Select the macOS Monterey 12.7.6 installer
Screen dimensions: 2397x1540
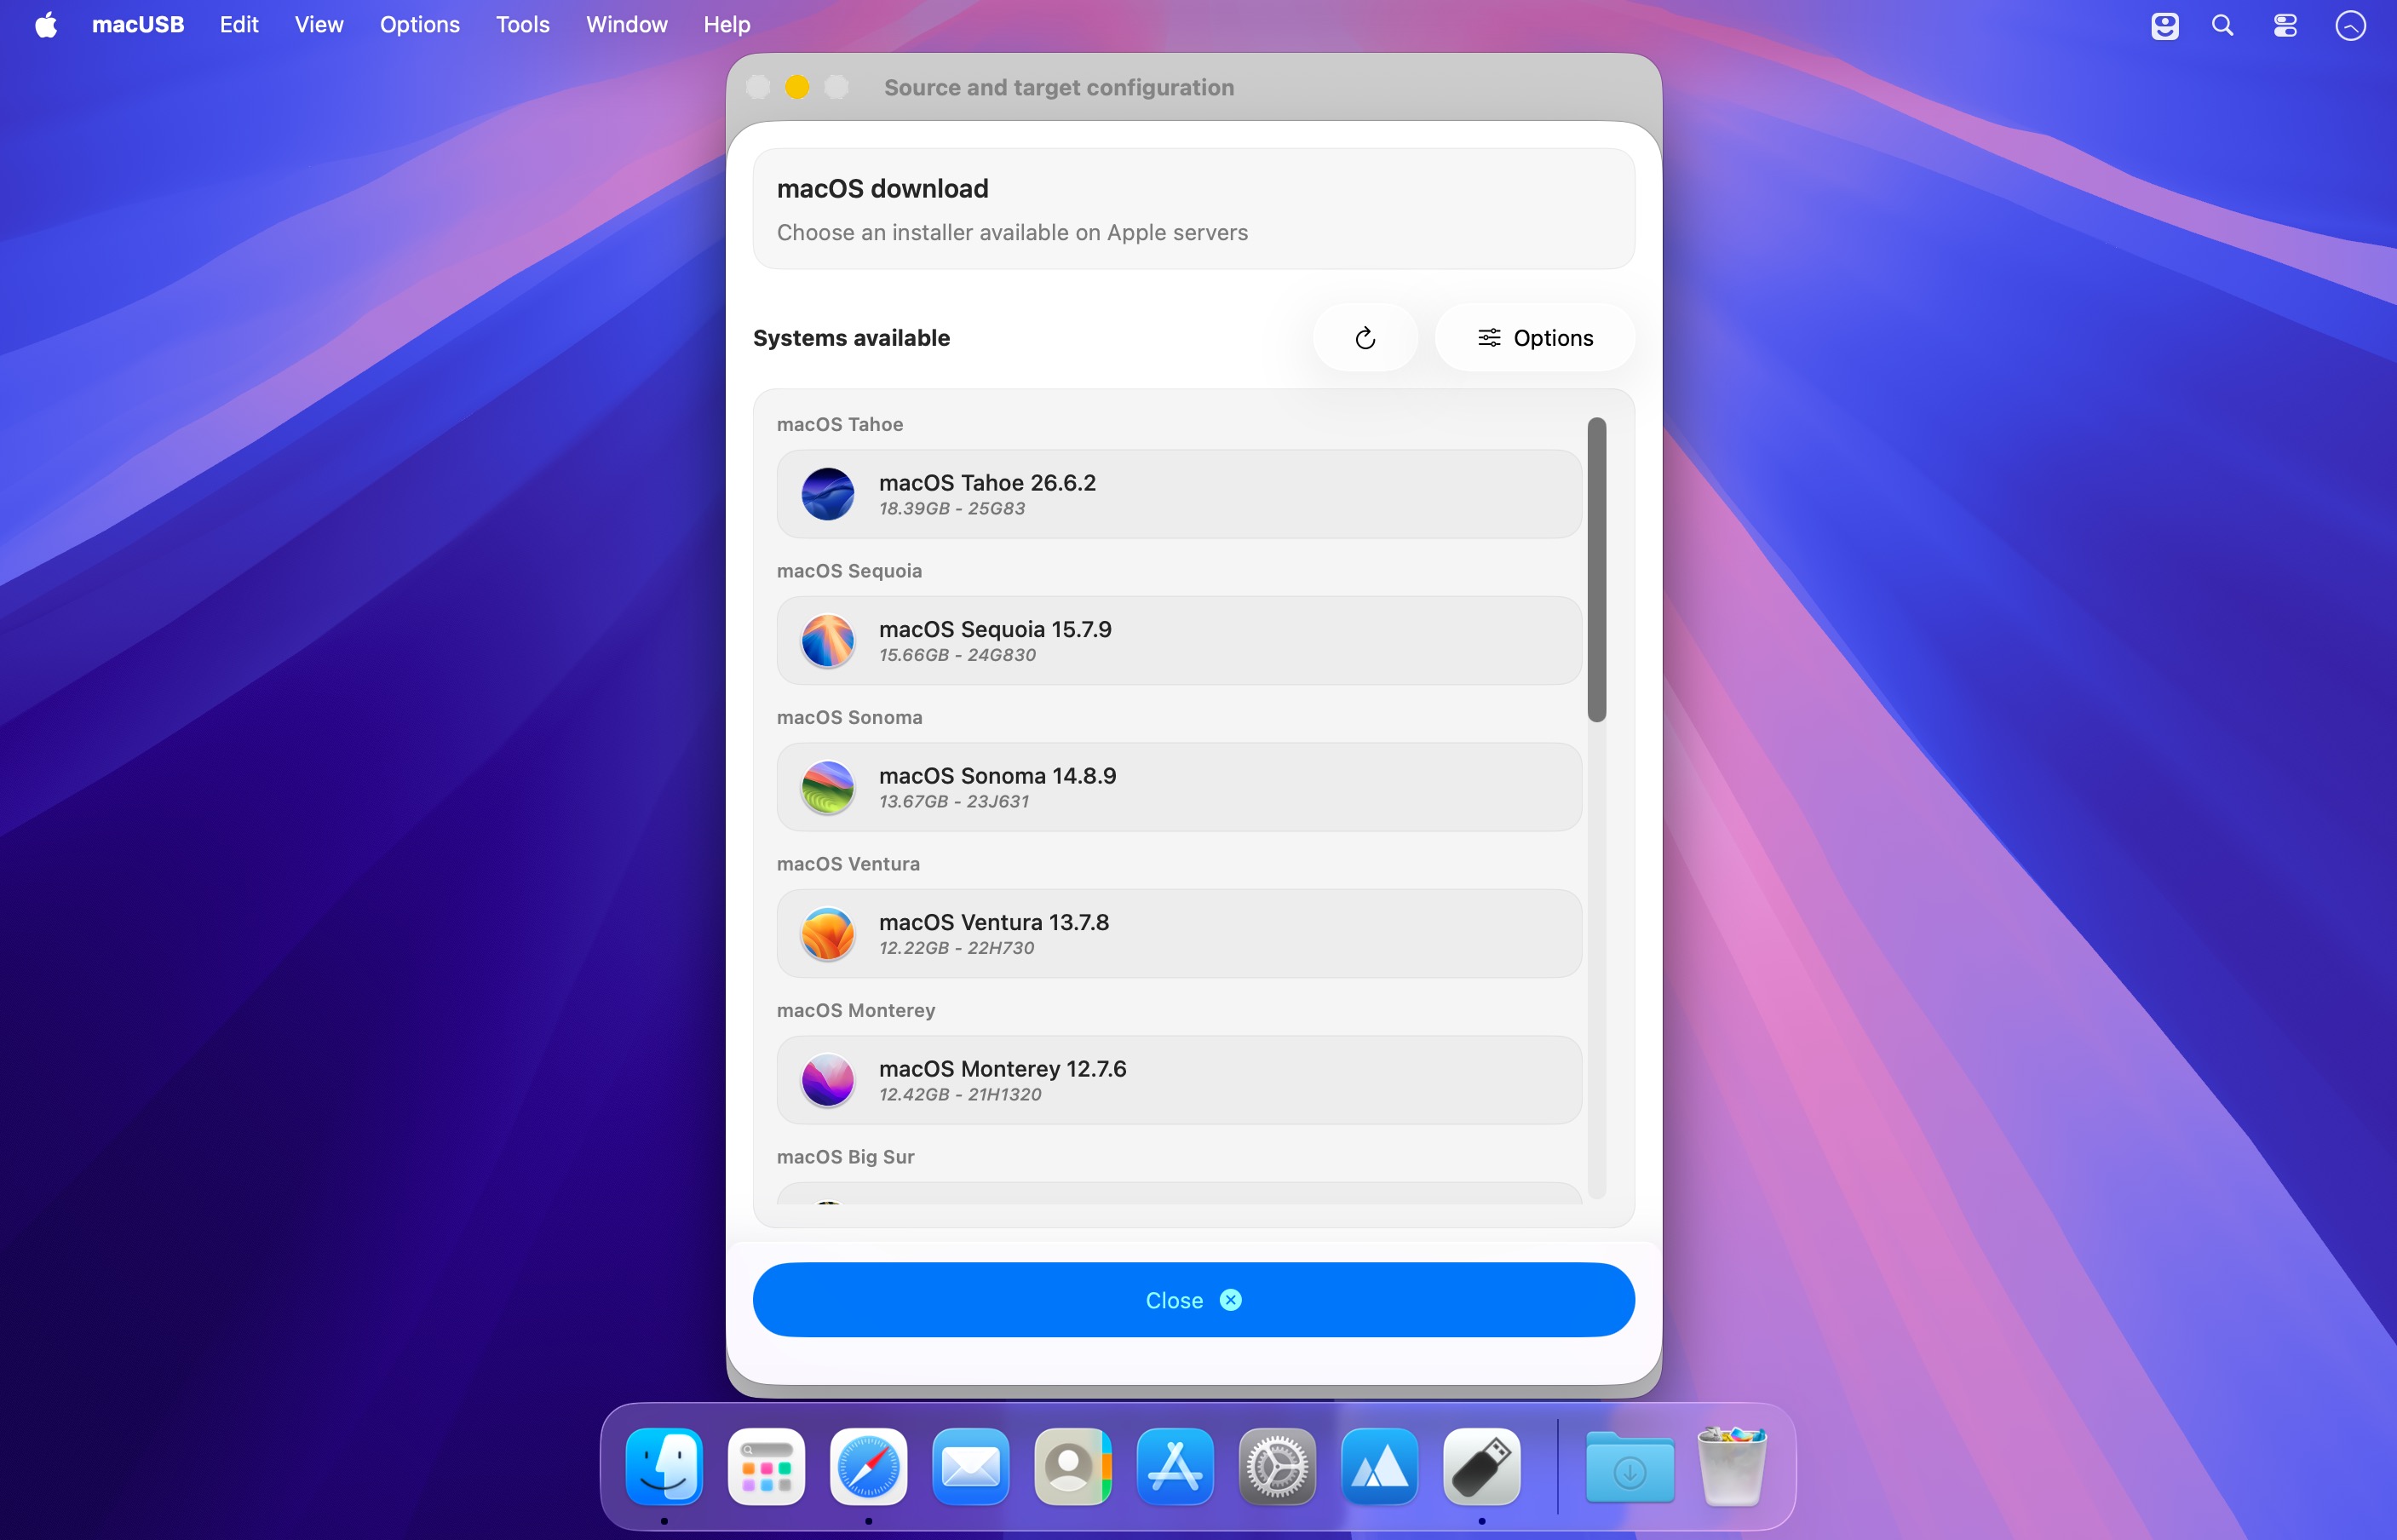1179,1080
